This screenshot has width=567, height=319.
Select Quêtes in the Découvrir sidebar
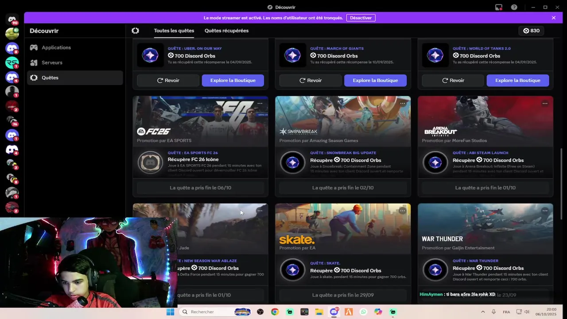pos(75,78)
